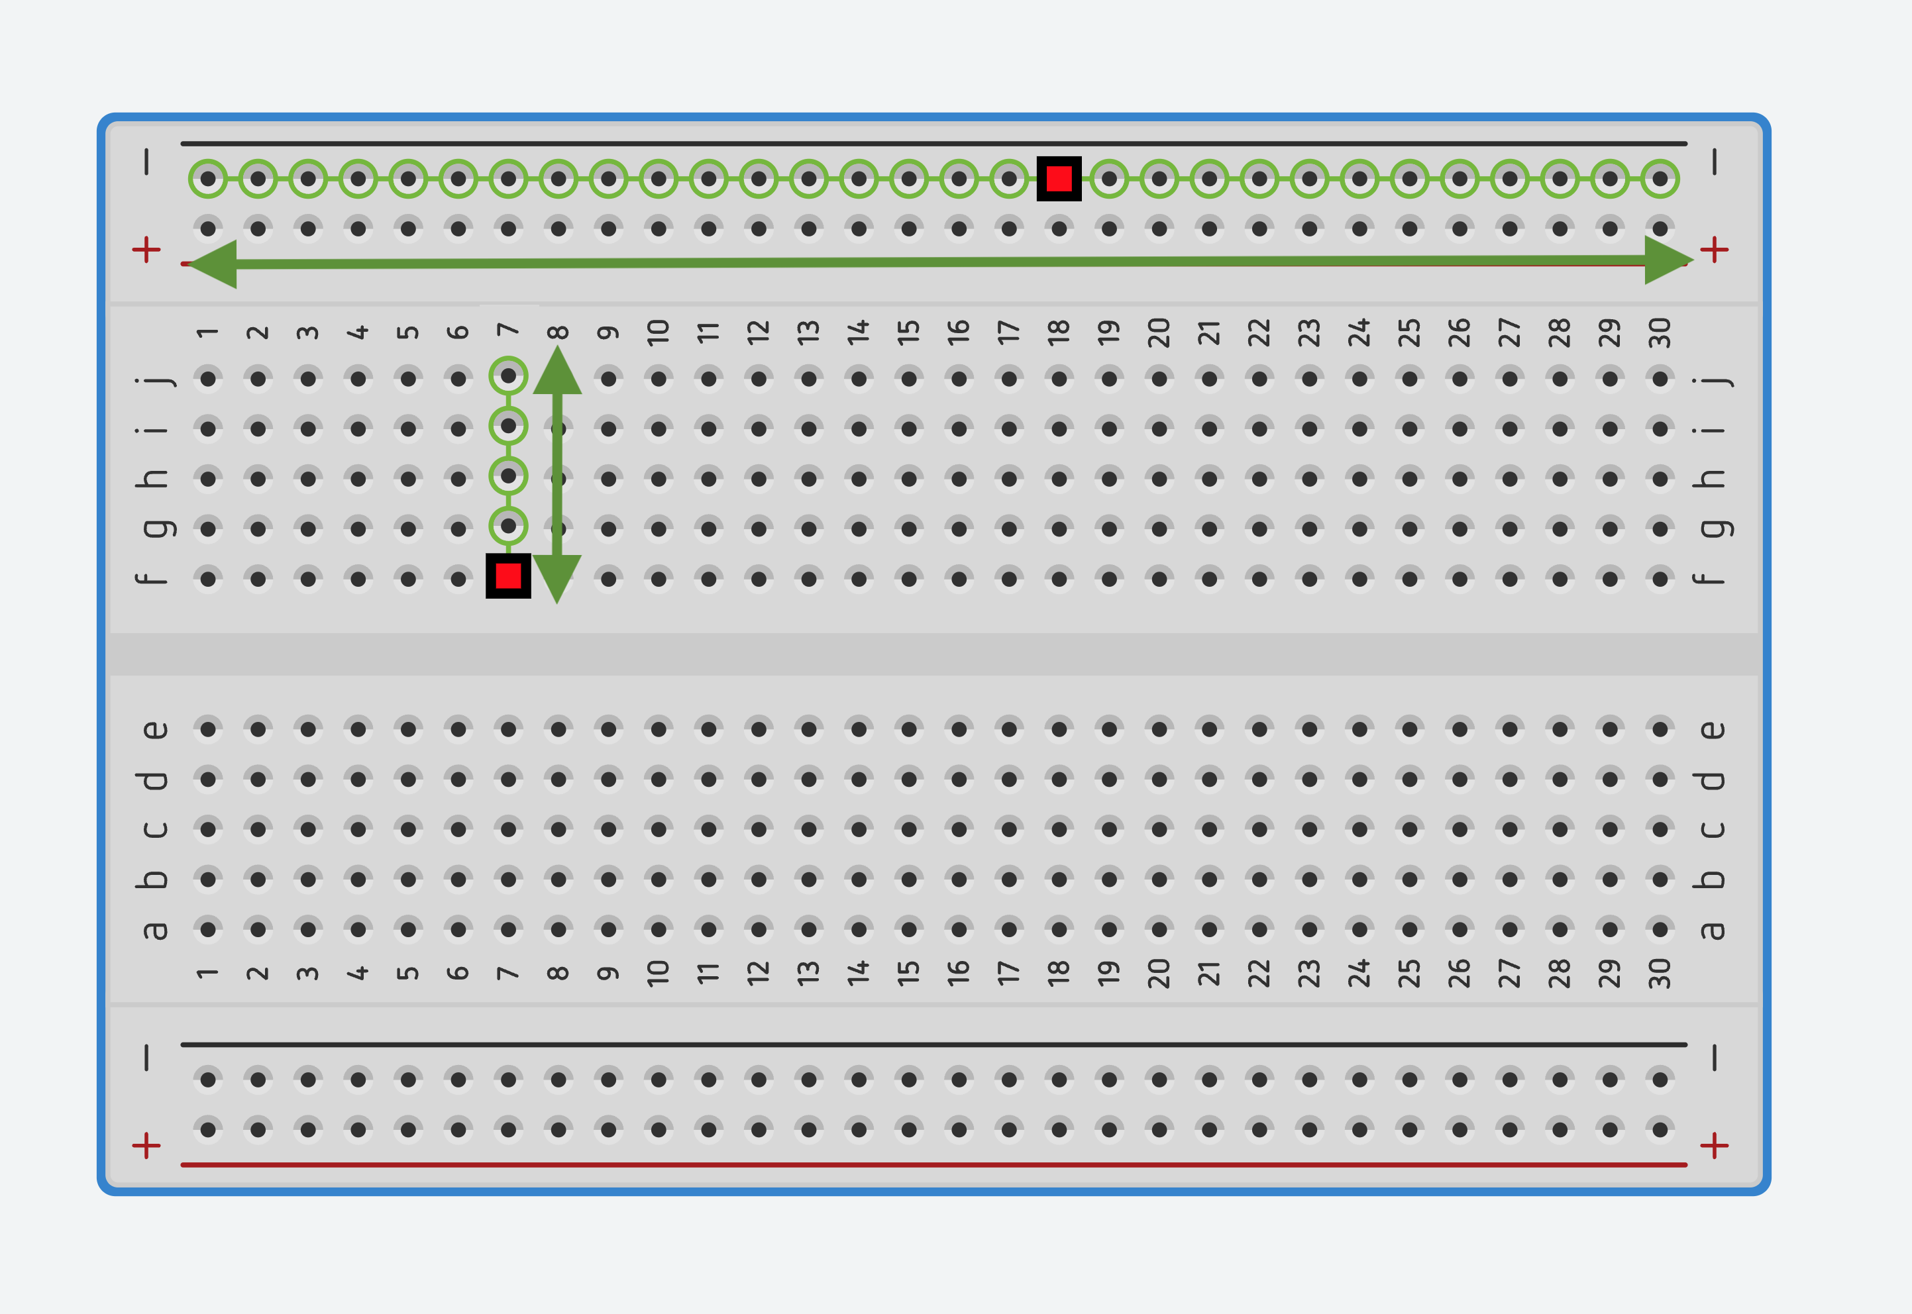Screen dimensions: 1912x1314
Task: Click the bottom-left minus symbol
Action: coord(146,1057)
